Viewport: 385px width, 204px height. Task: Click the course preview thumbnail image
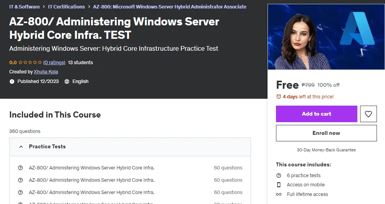point(326,37)
